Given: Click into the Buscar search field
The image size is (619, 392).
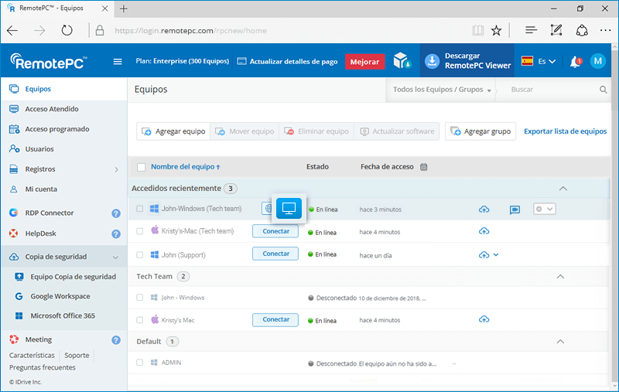Looking at the screenshot, I should 551,90.
